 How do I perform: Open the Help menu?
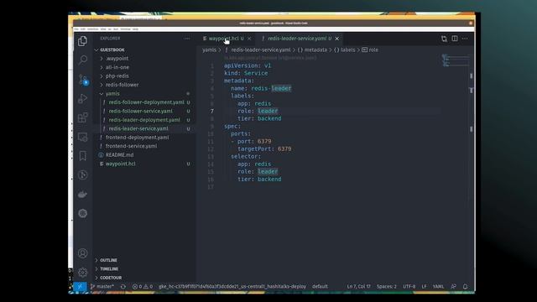136,29
